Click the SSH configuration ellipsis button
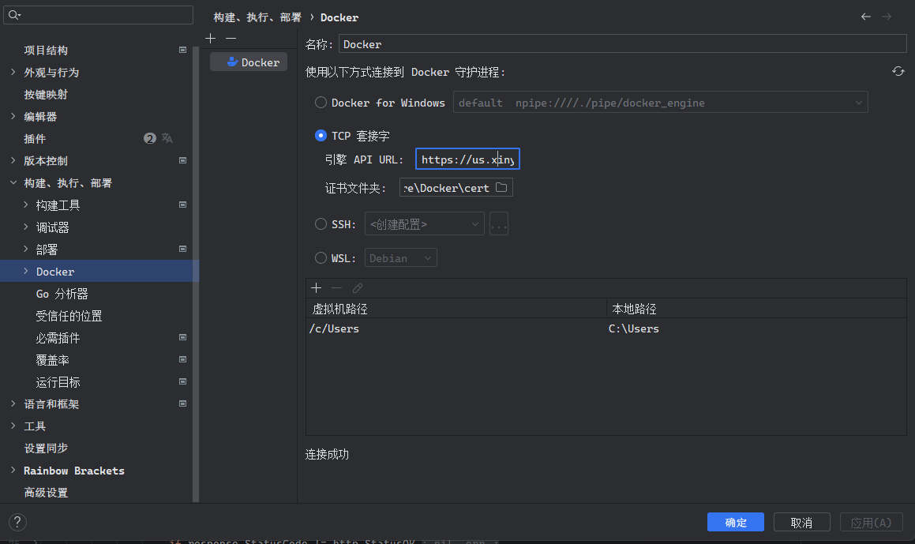Viewport: 915px width, 544px height. [x=498, y=224]
